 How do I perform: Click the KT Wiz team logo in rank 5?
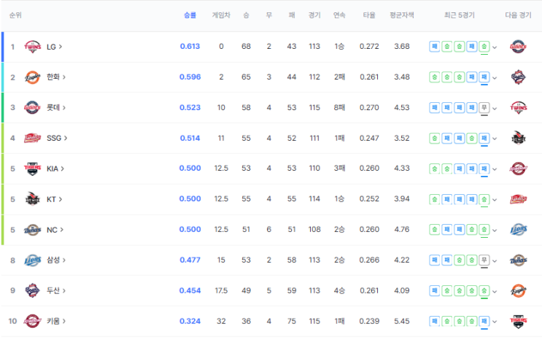point(33,199)
